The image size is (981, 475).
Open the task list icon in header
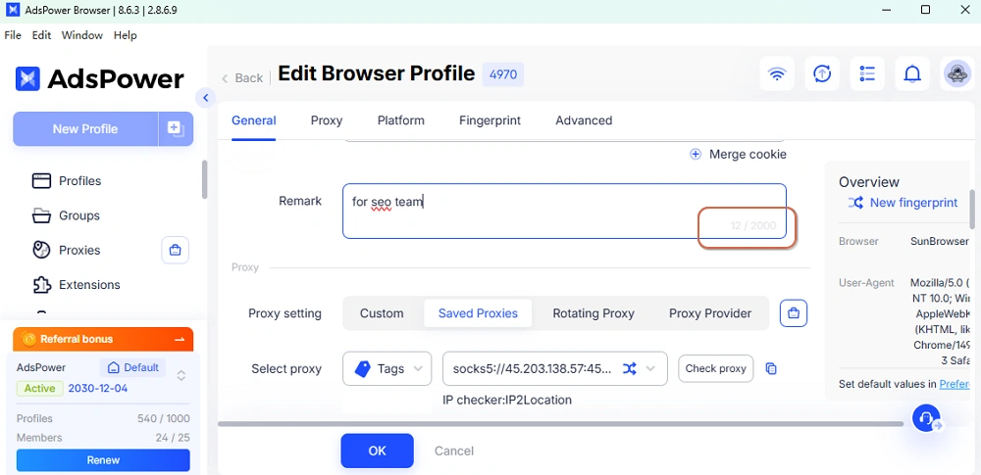pyautogui.click(x=867, y=73)
